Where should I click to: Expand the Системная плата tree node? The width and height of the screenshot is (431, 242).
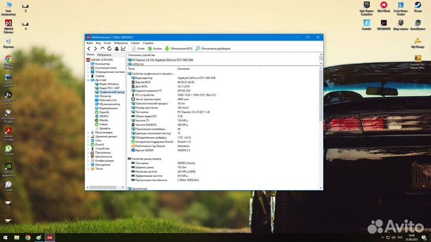[88, 68]
